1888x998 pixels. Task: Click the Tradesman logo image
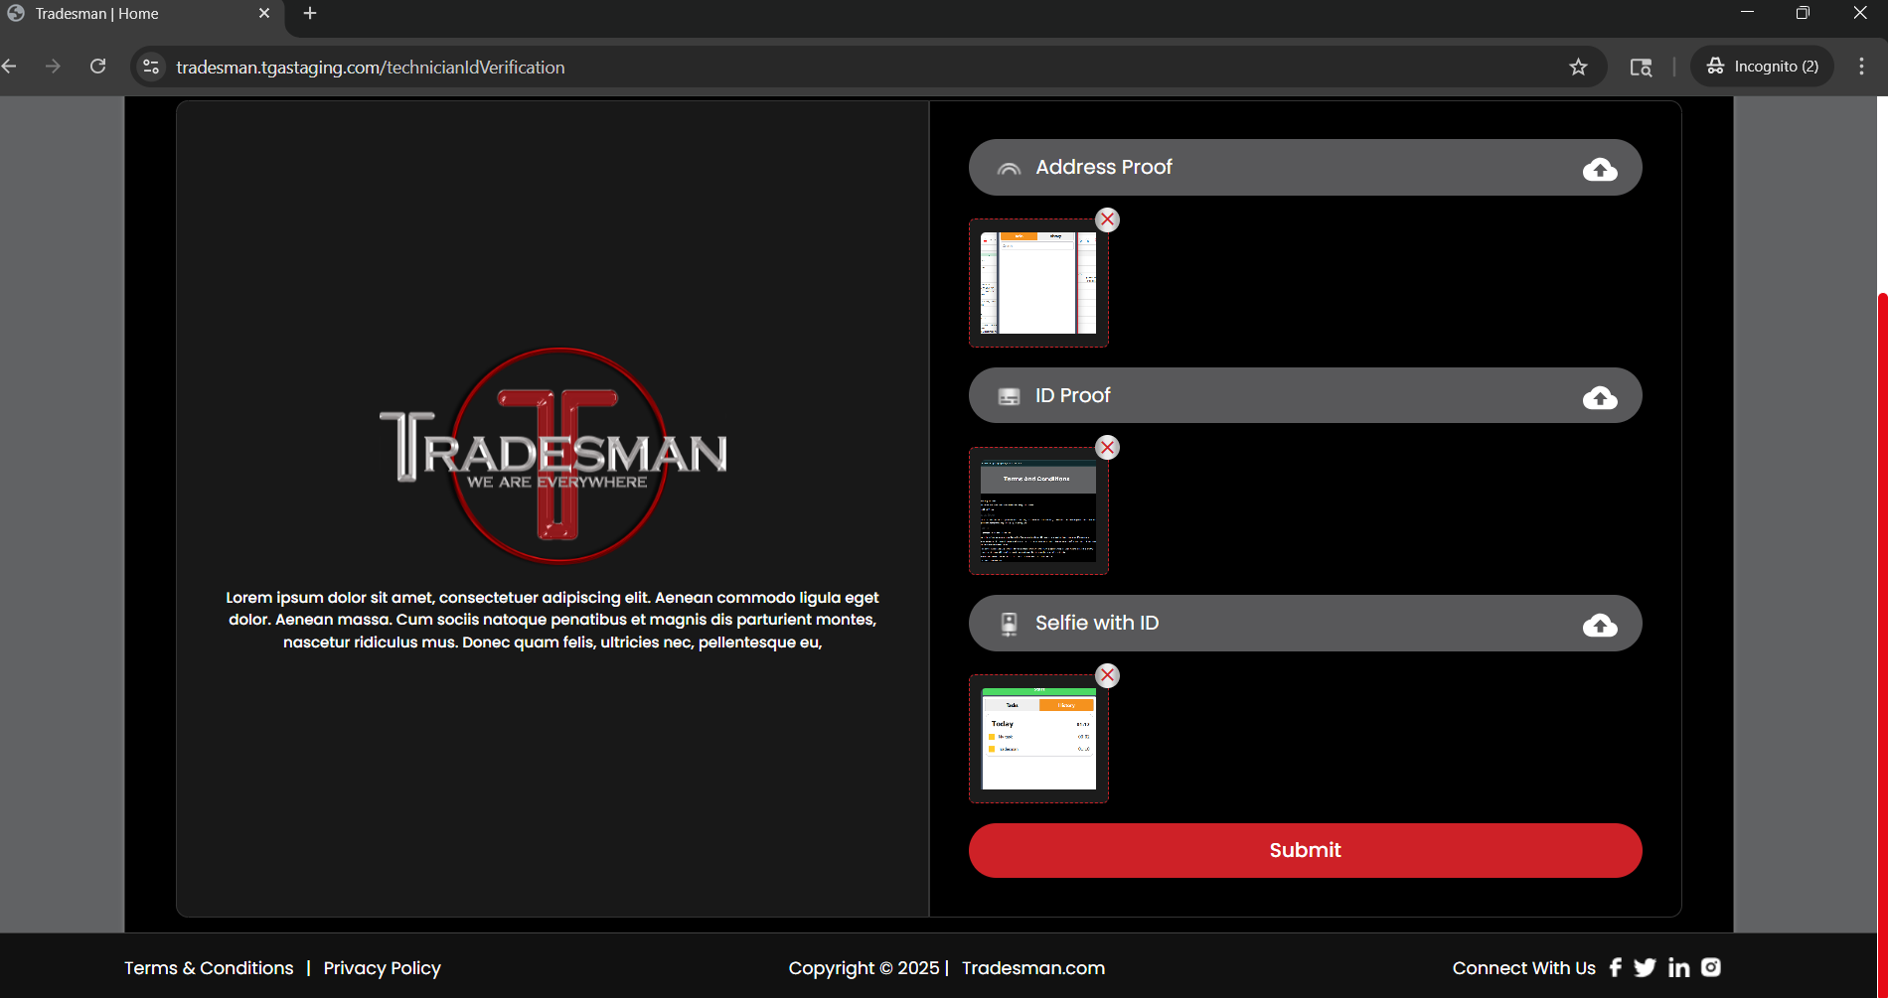coord(553,456)
